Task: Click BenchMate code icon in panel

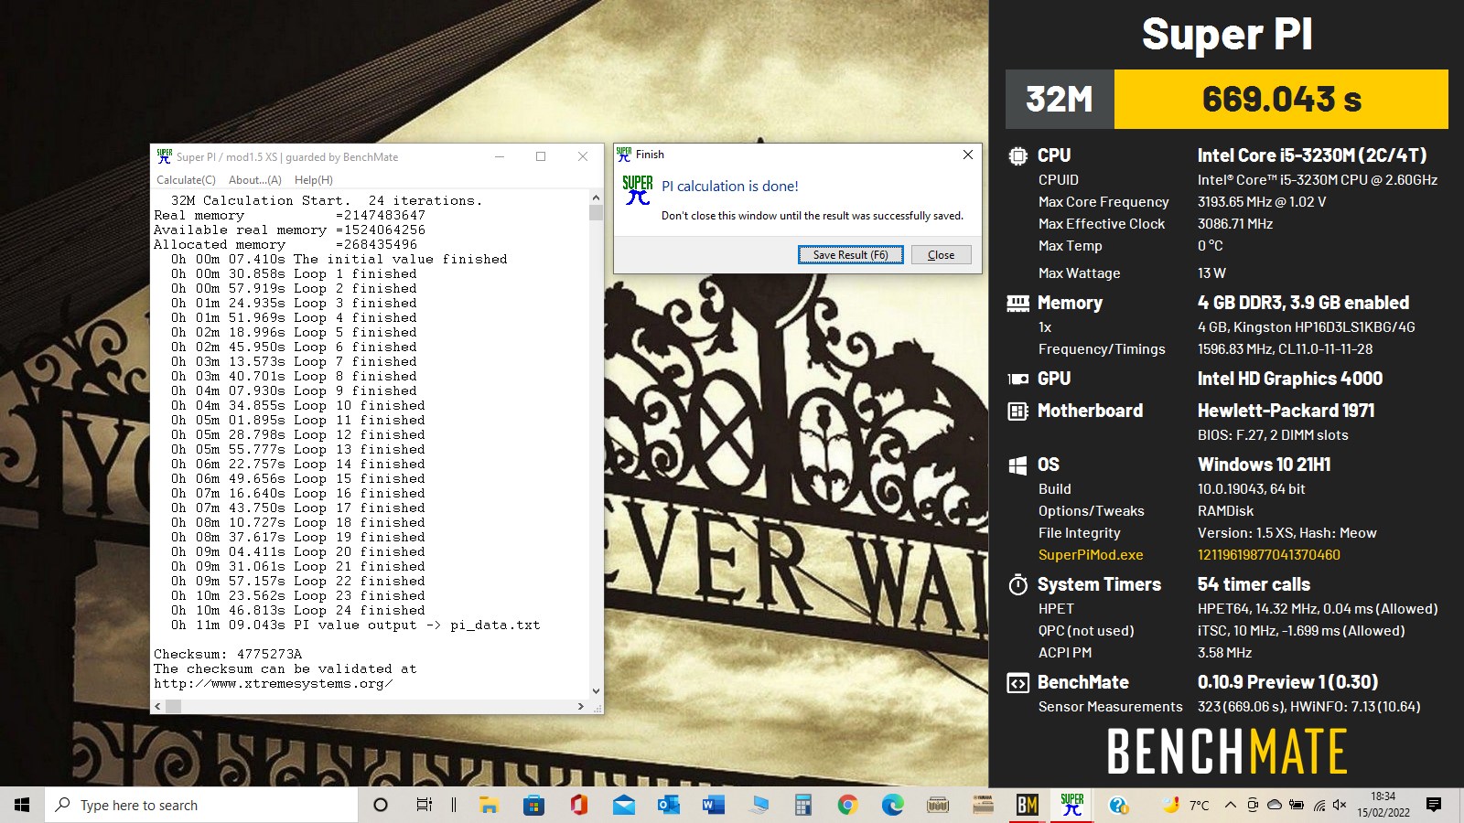Action: coord(1017,683)
